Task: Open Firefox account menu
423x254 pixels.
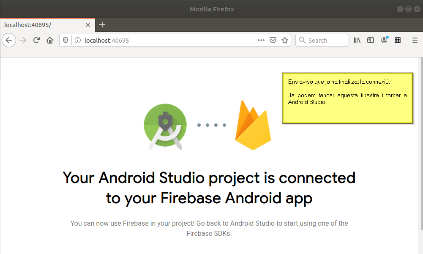Action: [384, 40]
